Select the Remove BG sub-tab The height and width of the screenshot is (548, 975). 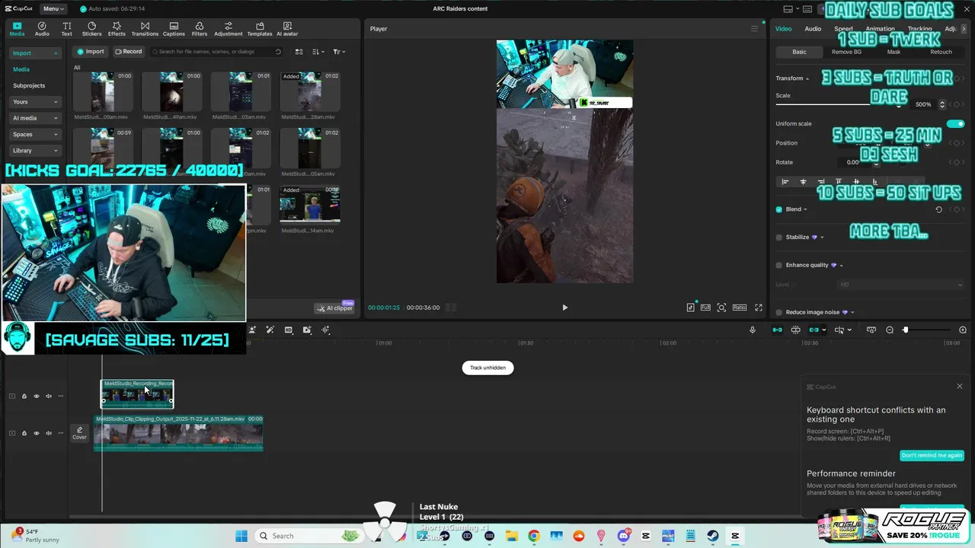pos(846,52)
